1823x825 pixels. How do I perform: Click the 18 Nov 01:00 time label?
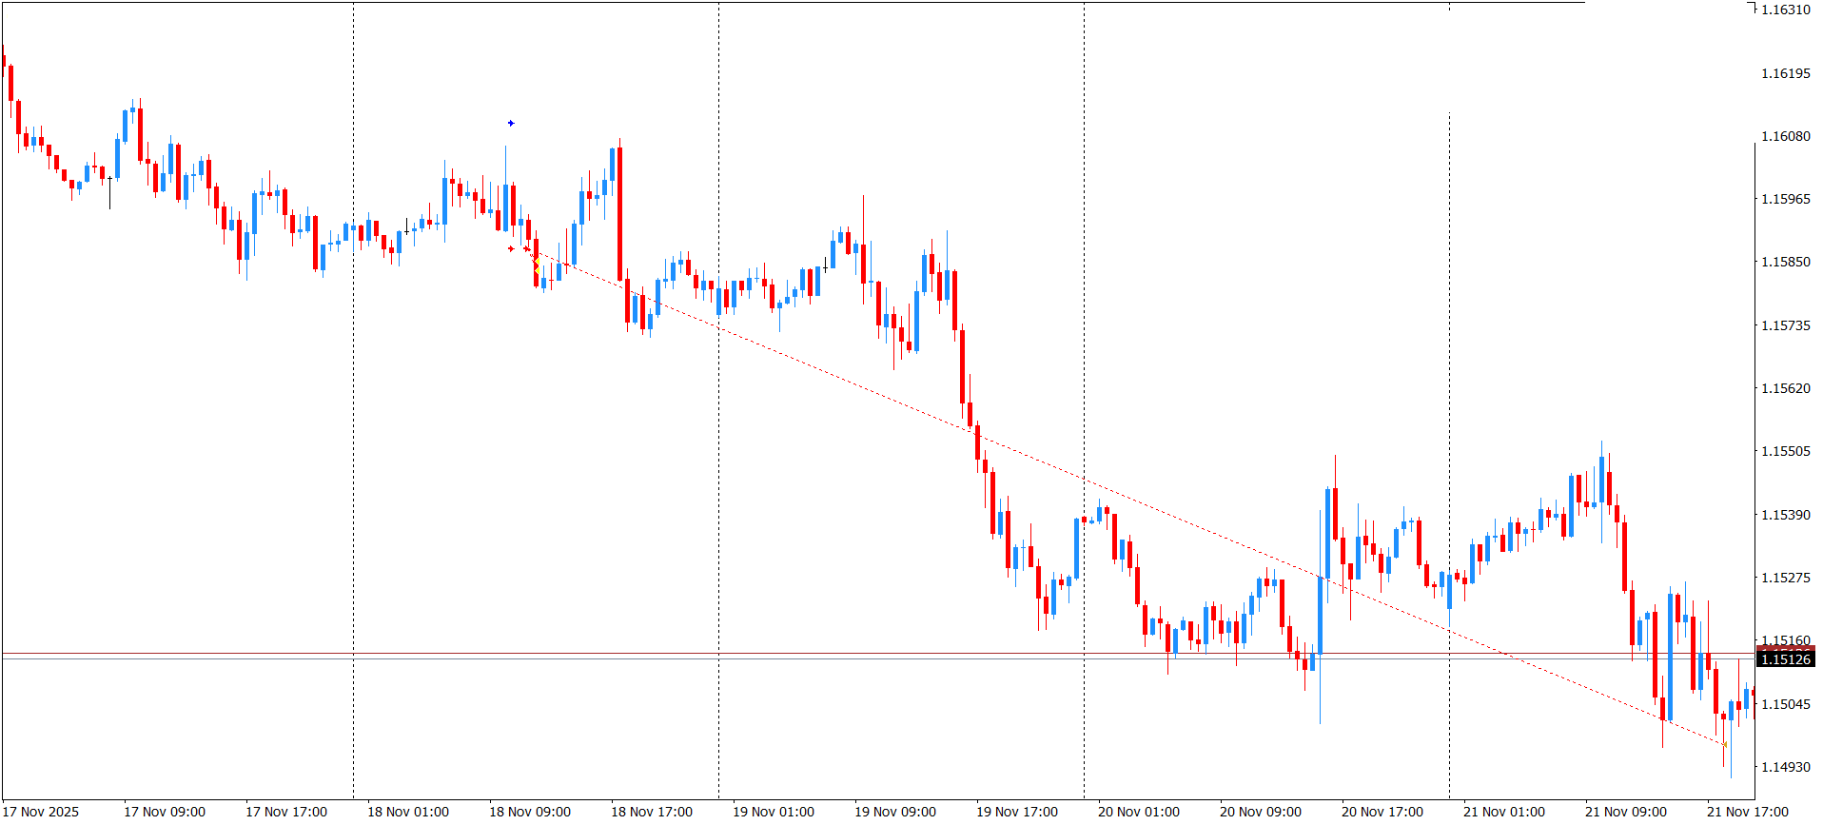(408, 812)
